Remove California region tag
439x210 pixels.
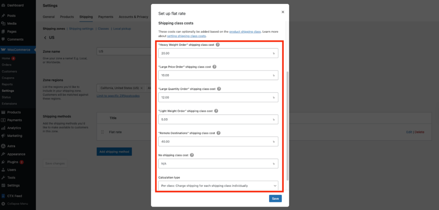[x=141, y=87]
